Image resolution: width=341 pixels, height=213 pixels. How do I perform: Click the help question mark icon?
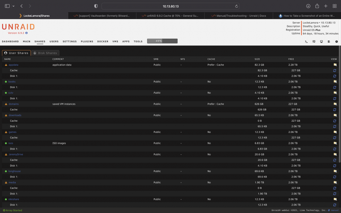click(x=337, y=42)
